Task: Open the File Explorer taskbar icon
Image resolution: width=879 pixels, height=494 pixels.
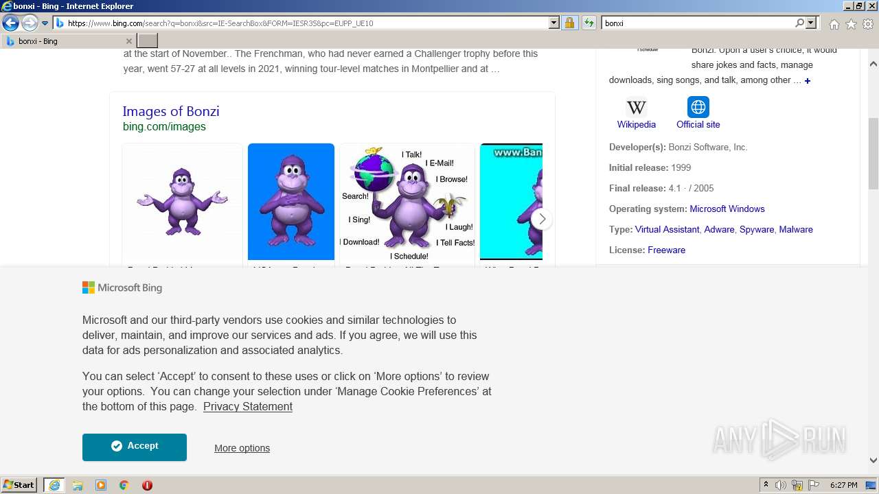Action: (78, 485)
